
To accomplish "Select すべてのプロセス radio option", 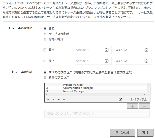I will pyautogui.click(x=45, y=72).
